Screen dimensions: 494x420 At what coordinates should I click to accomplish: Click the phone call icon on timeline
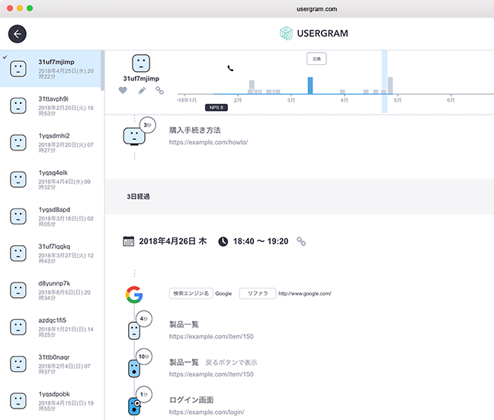coord(230,69)
